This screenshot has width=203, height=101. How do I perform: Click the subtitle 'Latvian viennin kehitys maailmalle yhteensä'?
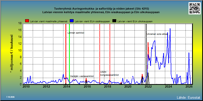pyautogui.click(x=73, y=12)
